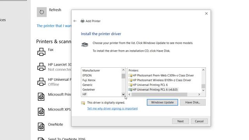Open 'Tell me why driver signing is important' link
Viewport: 249px width, 140px height.
[x=112, y=108]
